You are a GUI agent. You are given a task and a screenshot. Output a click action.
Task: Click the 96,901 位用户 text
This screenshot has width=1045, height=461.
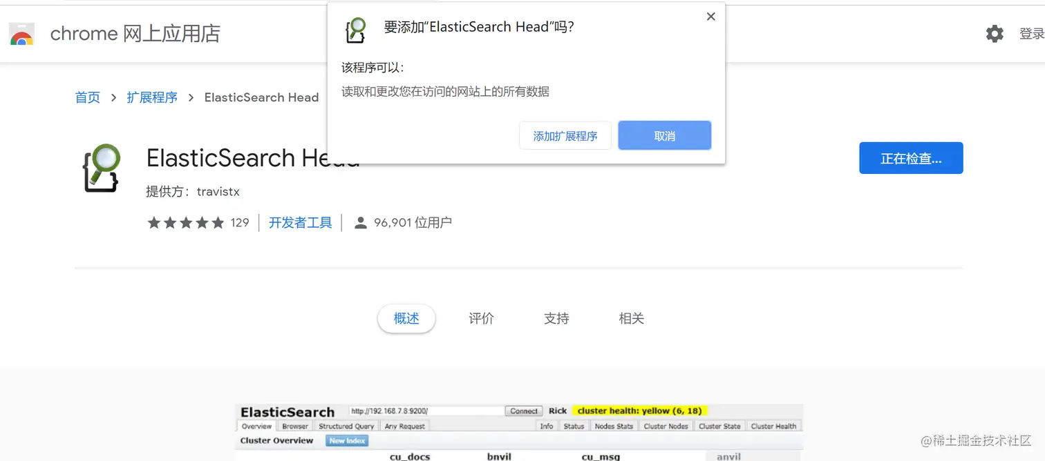pyautogui.click(x=413, y=222)
